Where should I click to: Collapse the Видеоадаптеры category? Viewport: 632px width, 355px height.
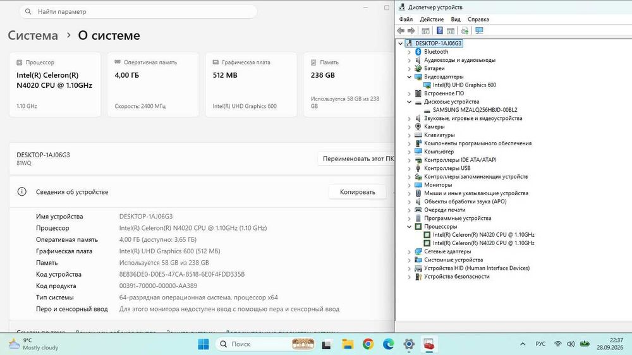(x=409, y=76)
